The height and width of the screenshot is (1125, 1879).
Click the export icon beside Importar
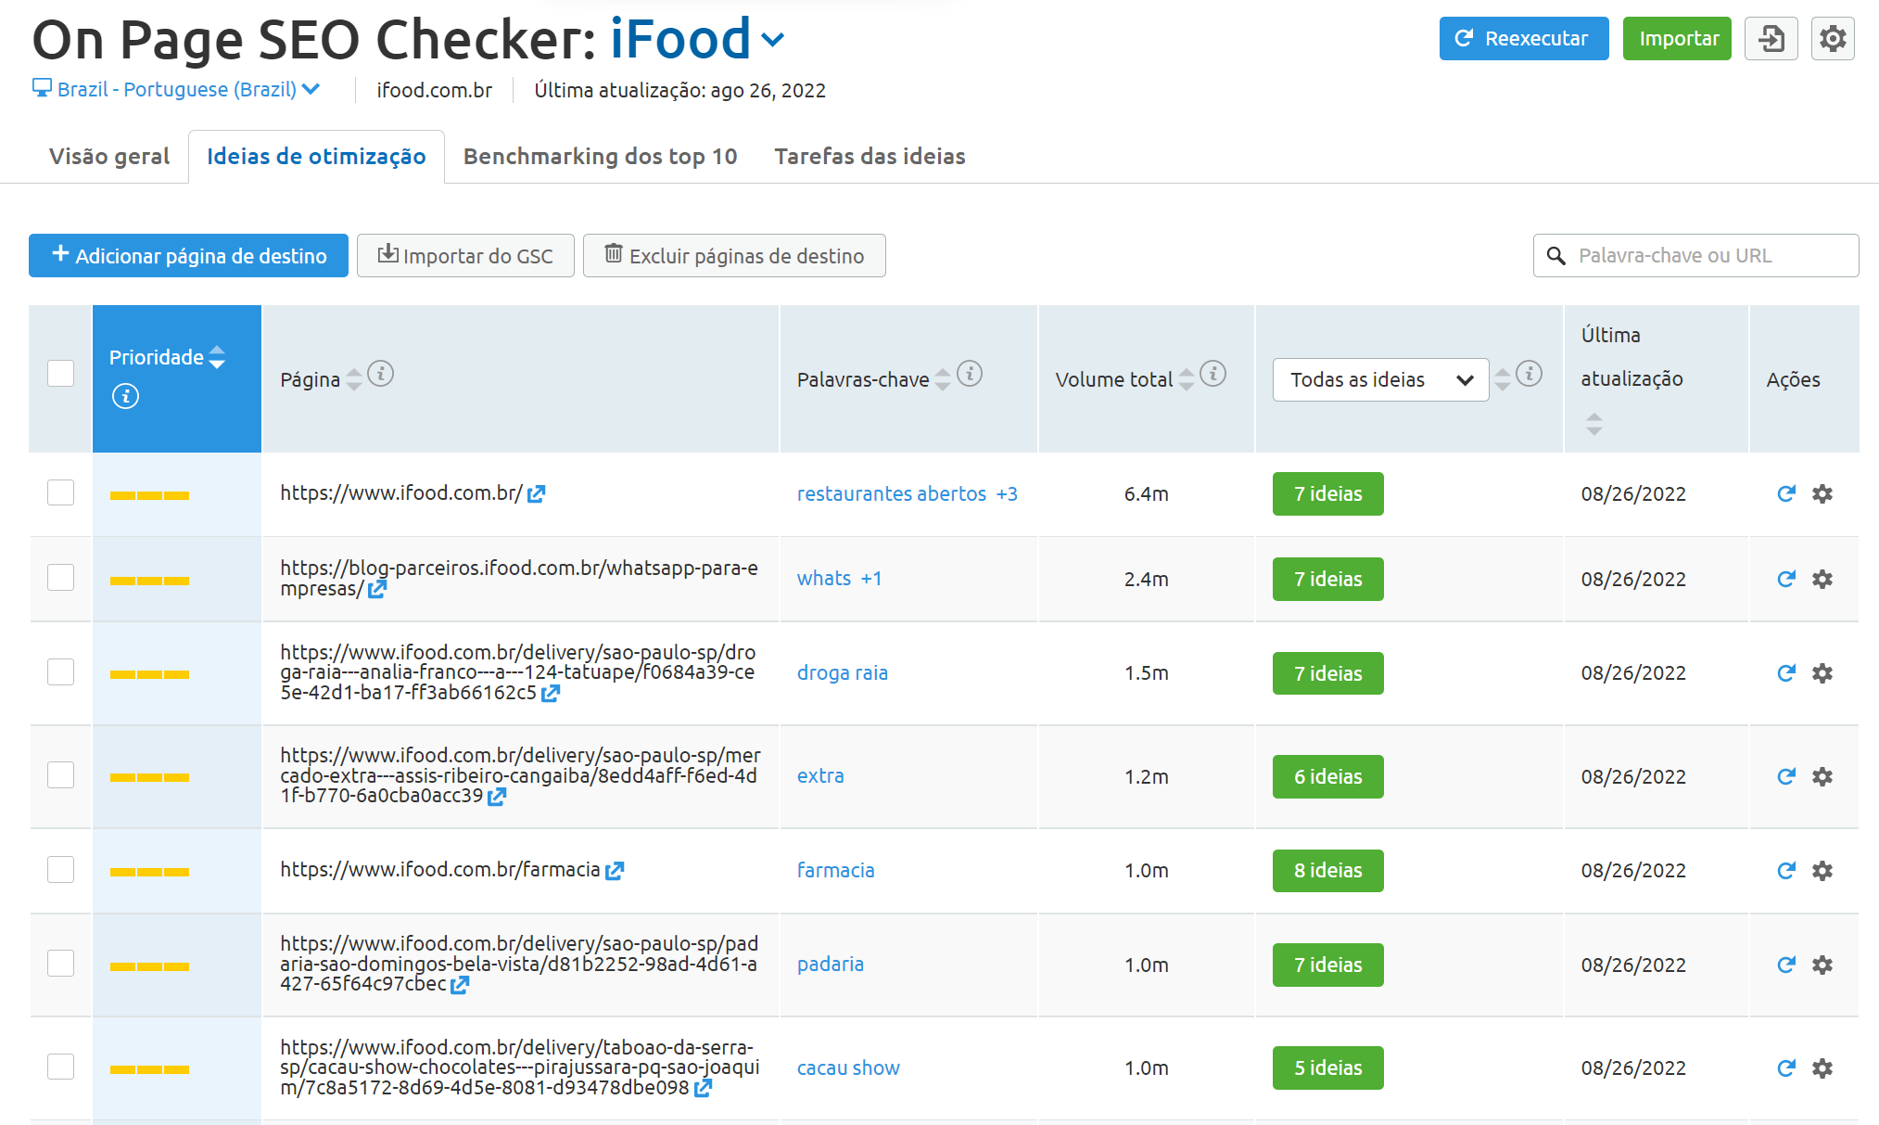click(x=1771, y=39)
